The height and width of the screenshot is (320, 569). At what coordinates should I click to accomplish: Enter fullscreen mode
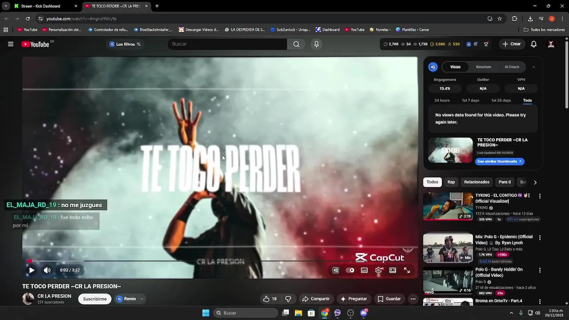pos(407,270)
